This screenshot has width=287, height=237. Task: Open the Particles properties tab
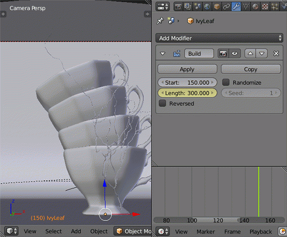[x=274, y=7]
